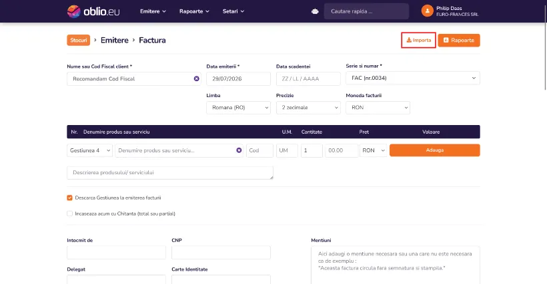Screen dimensions: 547x284
Task: Click the Valoare column header
Action: pyautogui.click(x=431, y=132)
